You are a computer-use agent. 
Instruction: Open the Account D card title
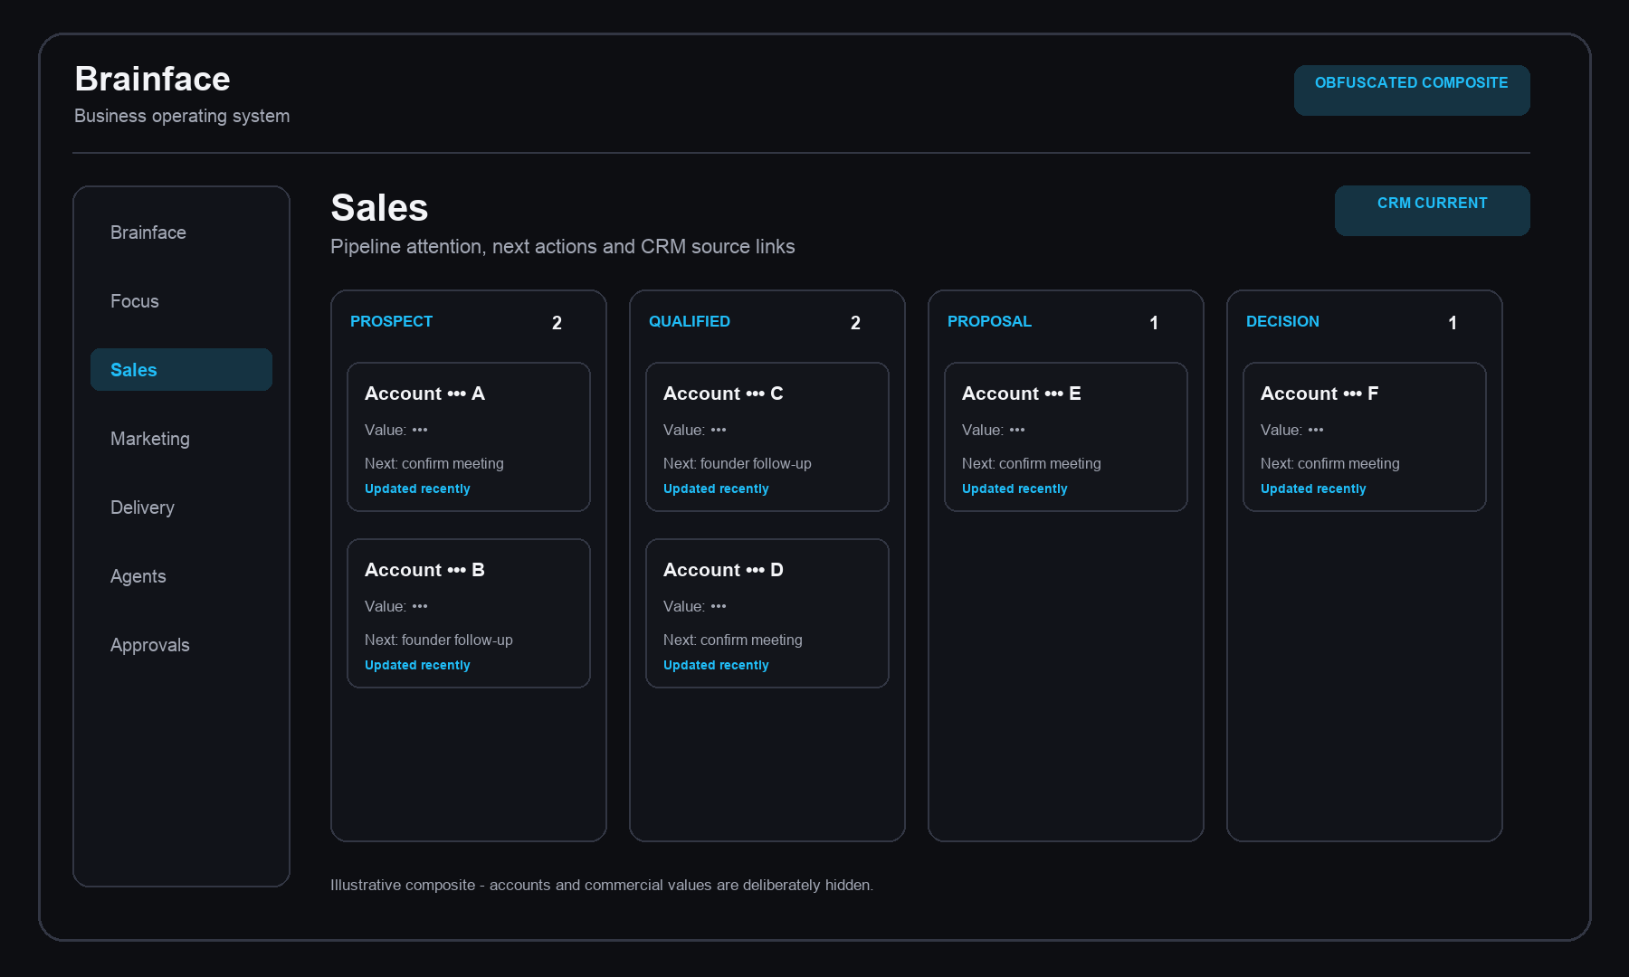[x=723, y=570]
